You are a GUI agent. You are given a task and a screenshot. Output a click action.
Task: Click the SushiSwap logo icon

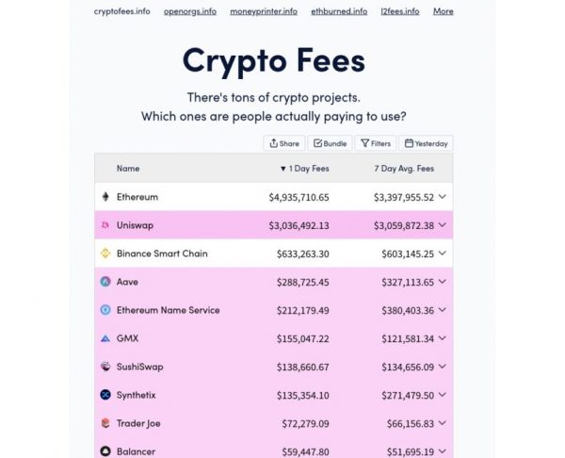[x=105, y=367]
